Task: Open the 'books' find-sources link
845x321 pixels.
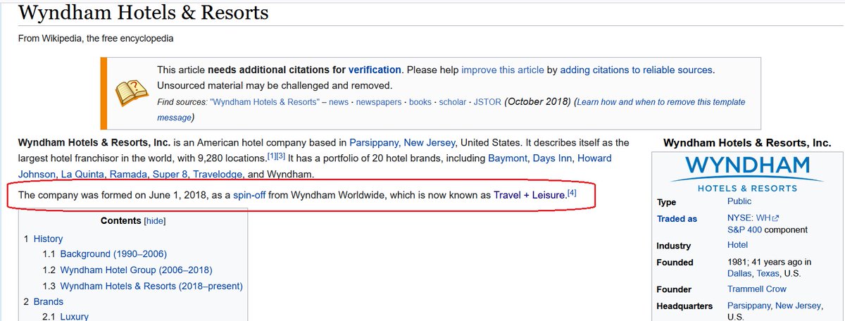Action: pyautogui.click(x=420, y=102)
